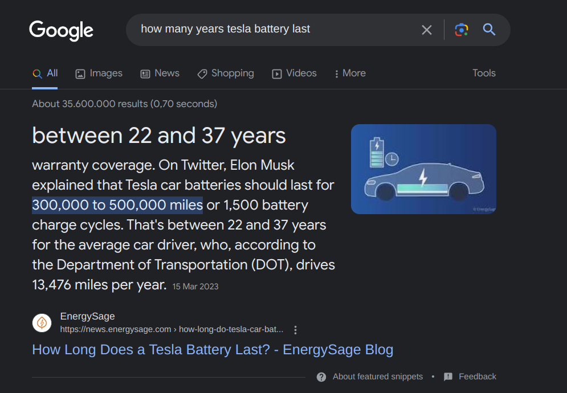Click the Feedback link

pyautogui.click(x=478, y=376)
